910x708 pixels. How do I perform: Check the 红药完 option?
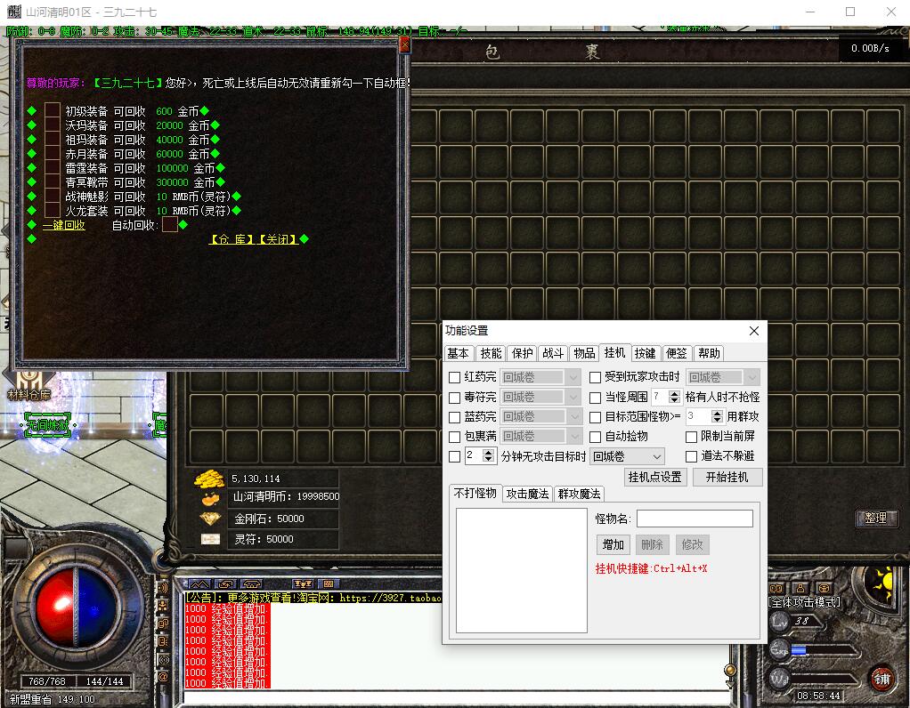455,377
